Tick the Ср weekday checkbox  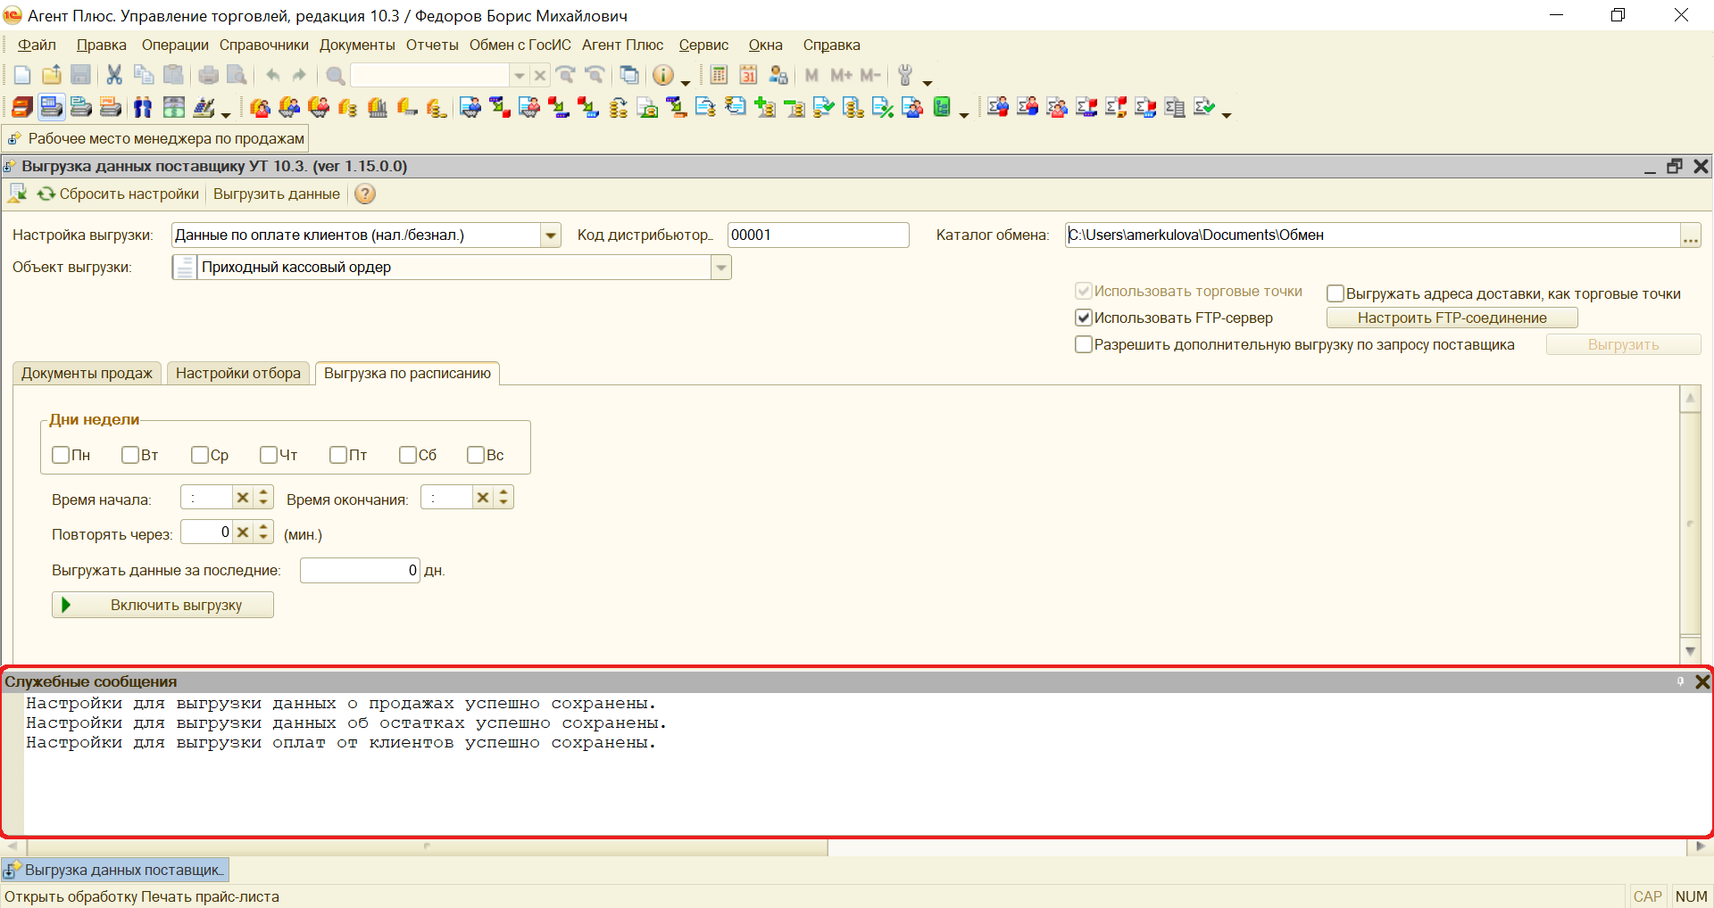(x=200, y=455)
